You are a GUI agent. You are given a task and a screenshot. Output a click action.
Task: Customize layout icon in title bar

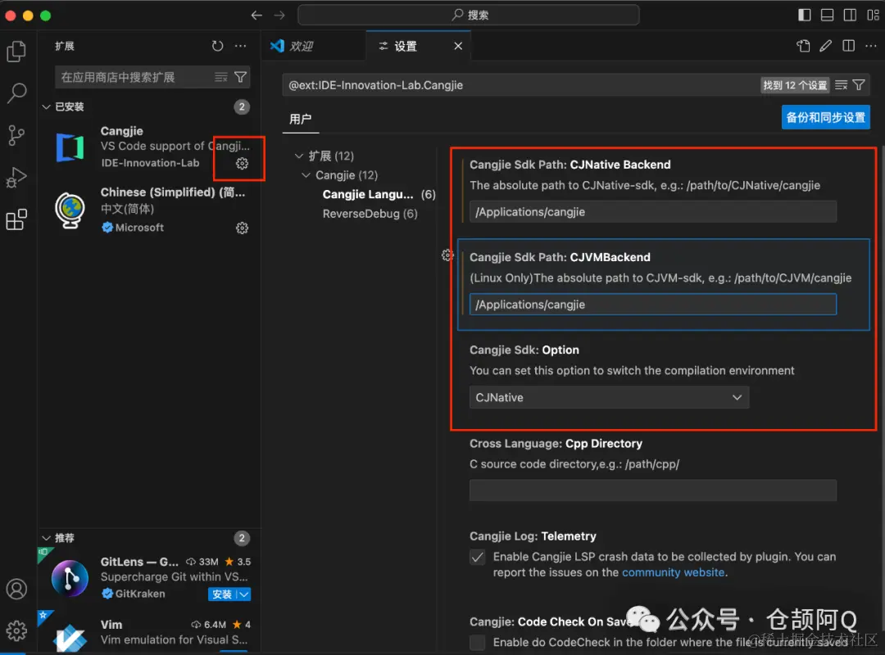pos(873,16)
